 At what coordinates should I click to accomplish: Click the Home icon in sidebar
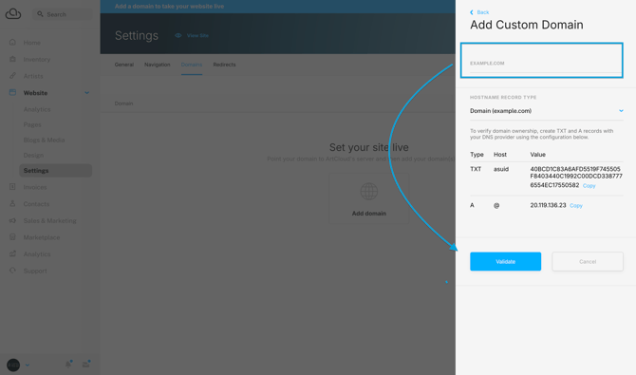[x=12, y=42]
